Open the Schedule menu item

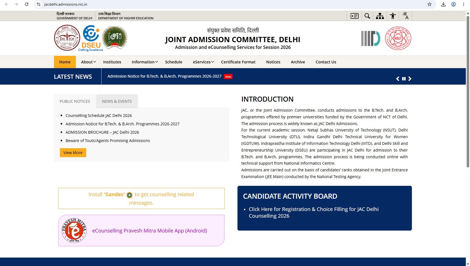174,62
